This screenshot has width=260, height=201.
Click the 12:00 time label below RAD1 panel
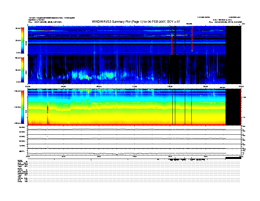[x=134, y=86]
